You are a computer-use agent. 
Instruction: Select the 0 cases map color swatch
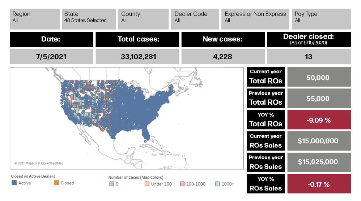111,184
